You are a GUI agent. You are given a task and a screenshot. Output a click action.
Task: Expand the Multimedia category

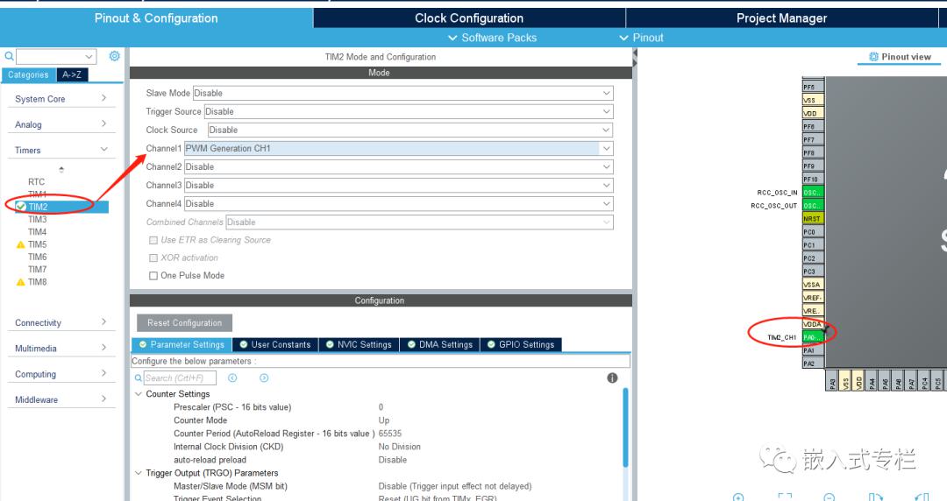(x=61, y=349)
